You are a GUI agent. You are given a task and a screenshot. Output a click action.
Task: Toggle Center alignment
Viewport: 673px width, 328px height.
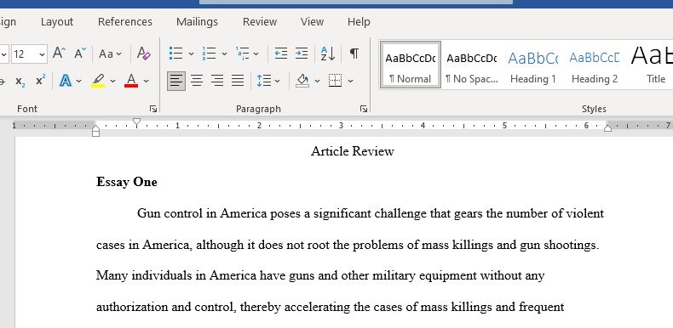(197, 81)
